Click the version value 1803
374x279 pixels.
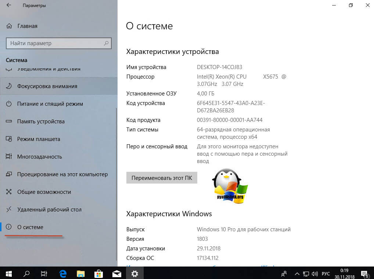202,239
